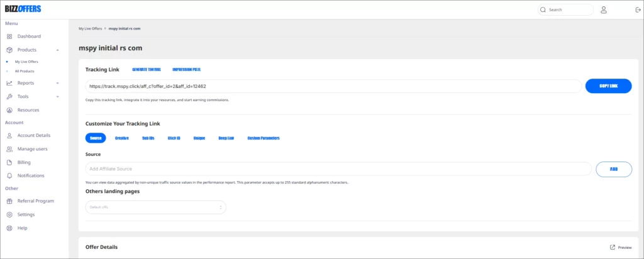Click the Generate TinyURL link
The height and width of the screenshot is (259, 644).
click(x=146, y=70)
